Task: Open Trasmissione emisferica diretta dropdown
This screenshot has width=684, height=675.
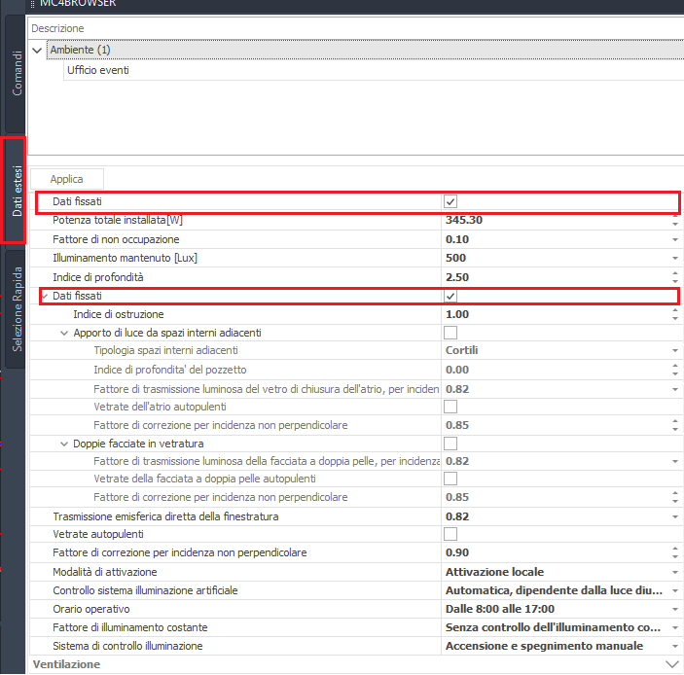Action: (675, 516)
